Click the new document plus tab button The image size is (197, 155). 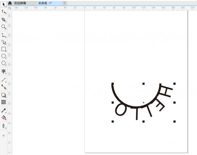tap(65, 3)
